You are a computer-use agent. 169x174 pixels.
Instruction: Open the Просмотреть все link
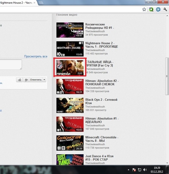[x=36, y=56]
